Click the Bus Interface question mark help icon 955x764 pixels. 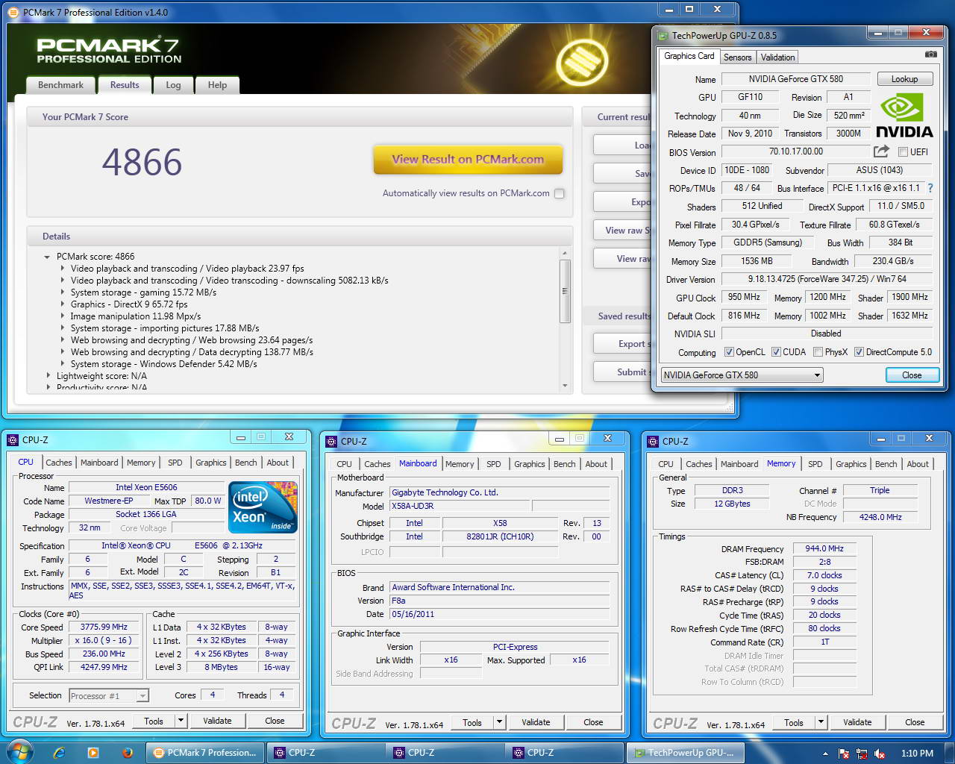tap(930, 188)
